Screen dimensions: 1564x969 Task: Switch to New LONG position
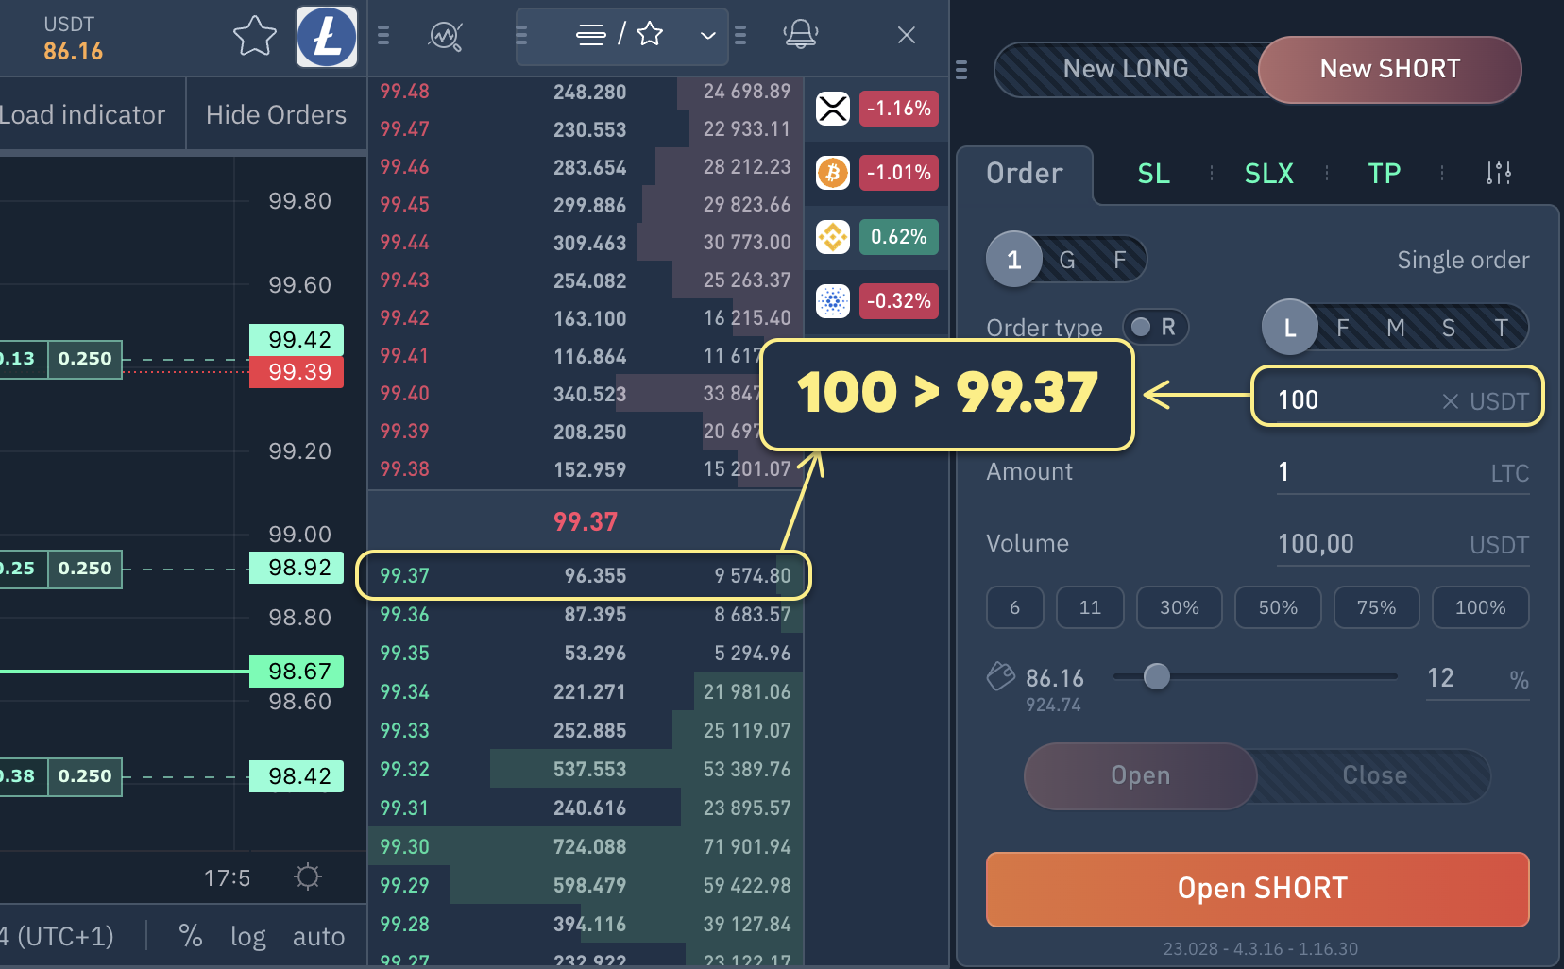1125,69
